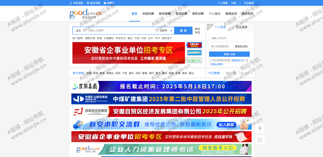Open the 《隐私政策》 link
The image size is (323, 157).
pyautogui.click(x=216, y=64)
